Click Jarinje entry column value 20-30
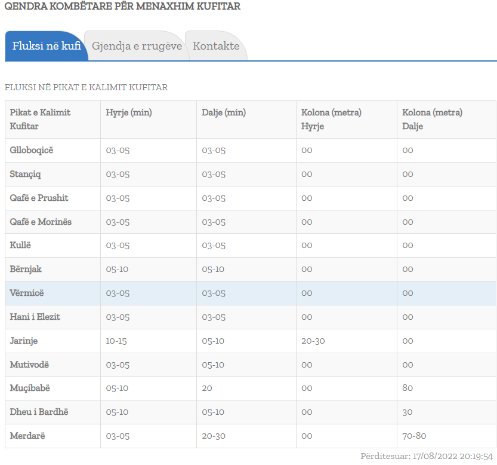Screen dimensions: 497x465 tap(313, 341)
